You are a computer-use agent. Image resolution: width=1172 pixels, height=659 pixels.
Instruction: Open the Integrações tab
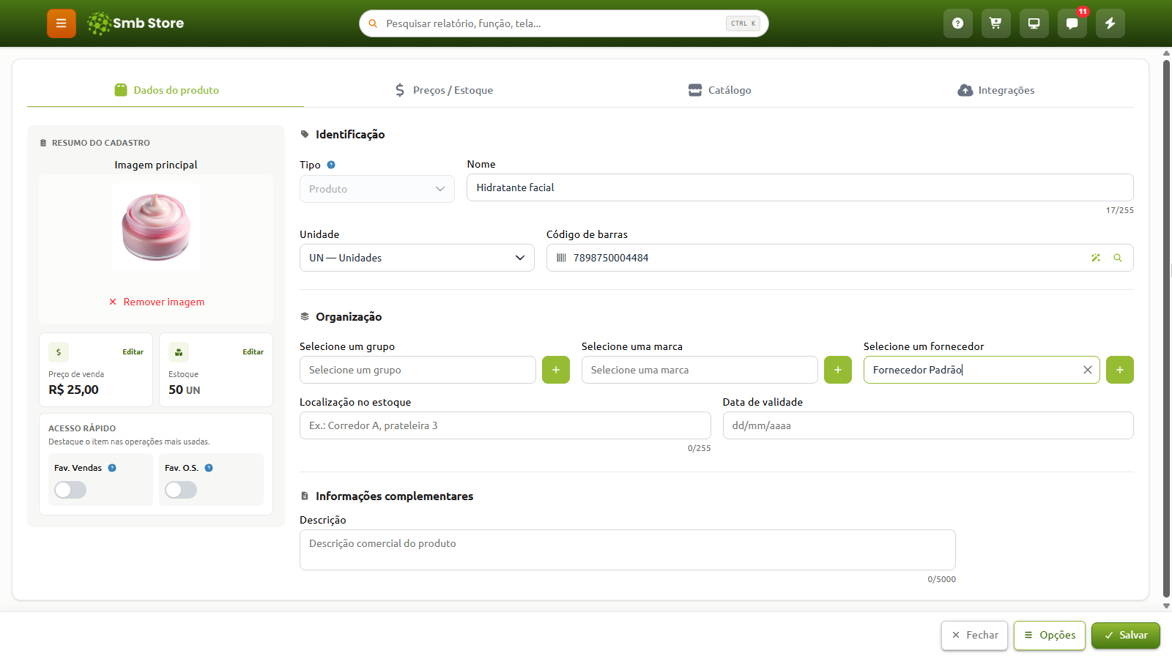coord(996,90)
